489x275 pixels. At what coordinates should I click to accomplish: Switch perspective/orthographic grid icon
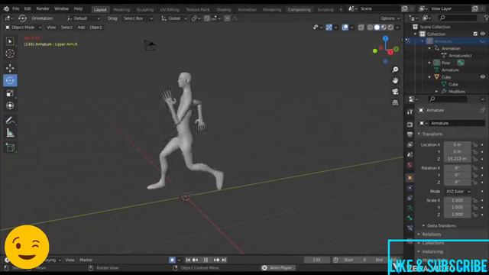tap(395, 102)
